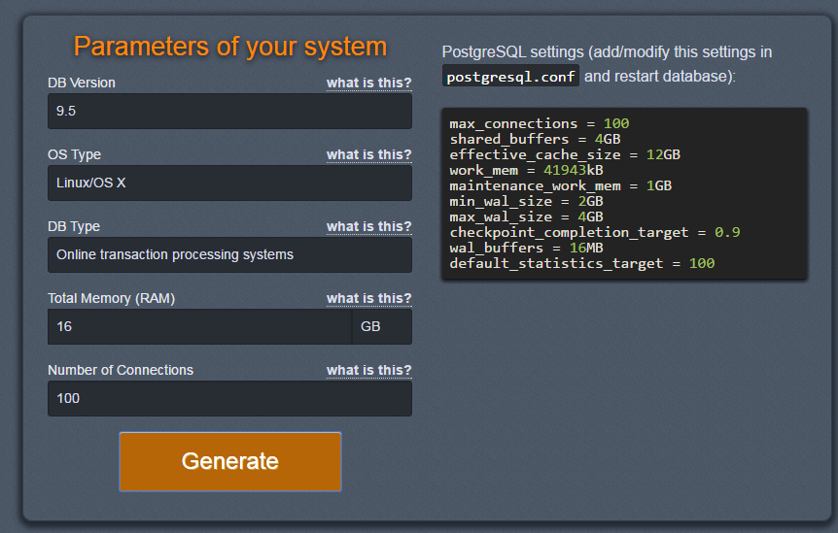Click the 'DB Version' field label
The height and width of the screenshot is (533, 838).
82,83
